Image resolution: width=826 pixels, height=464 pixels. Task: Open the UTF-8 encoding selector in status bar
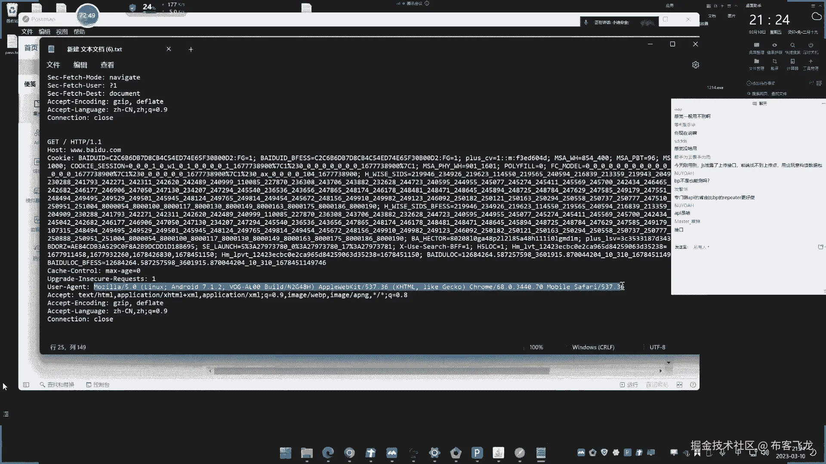tap(657, 347)
